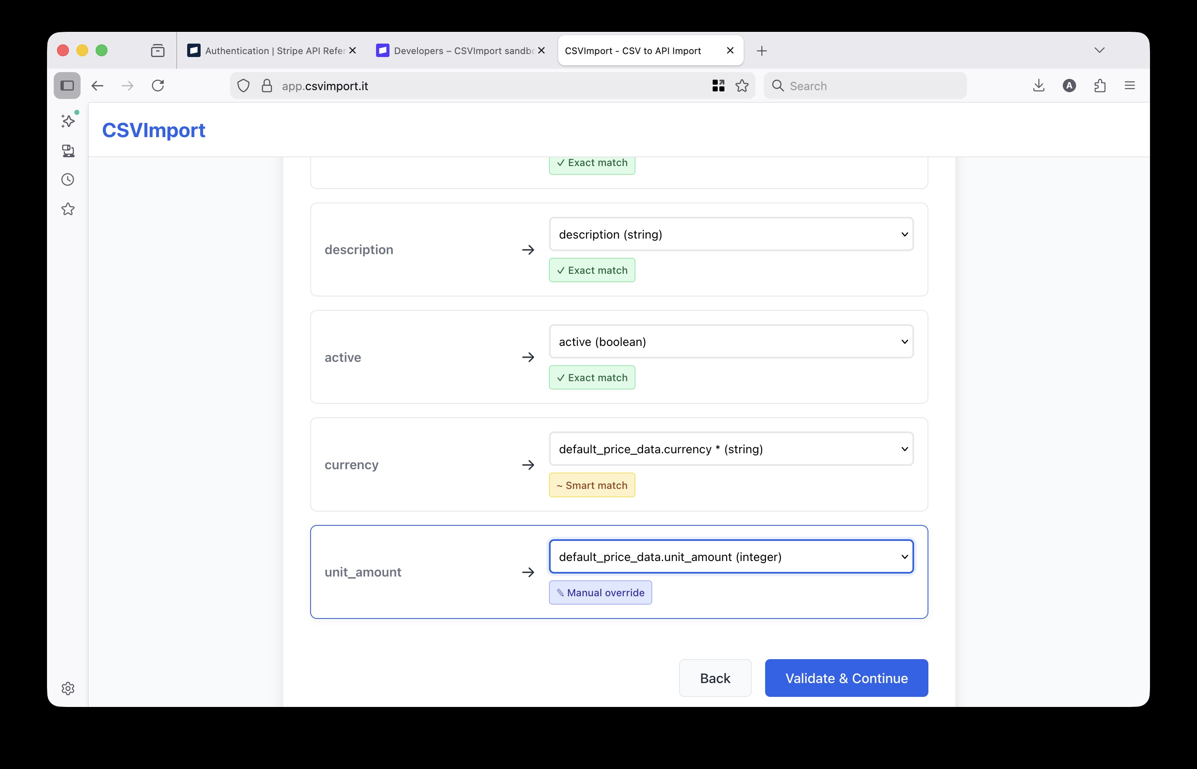View tracking protection shield details
The image size is (1197, 769).
243,86
